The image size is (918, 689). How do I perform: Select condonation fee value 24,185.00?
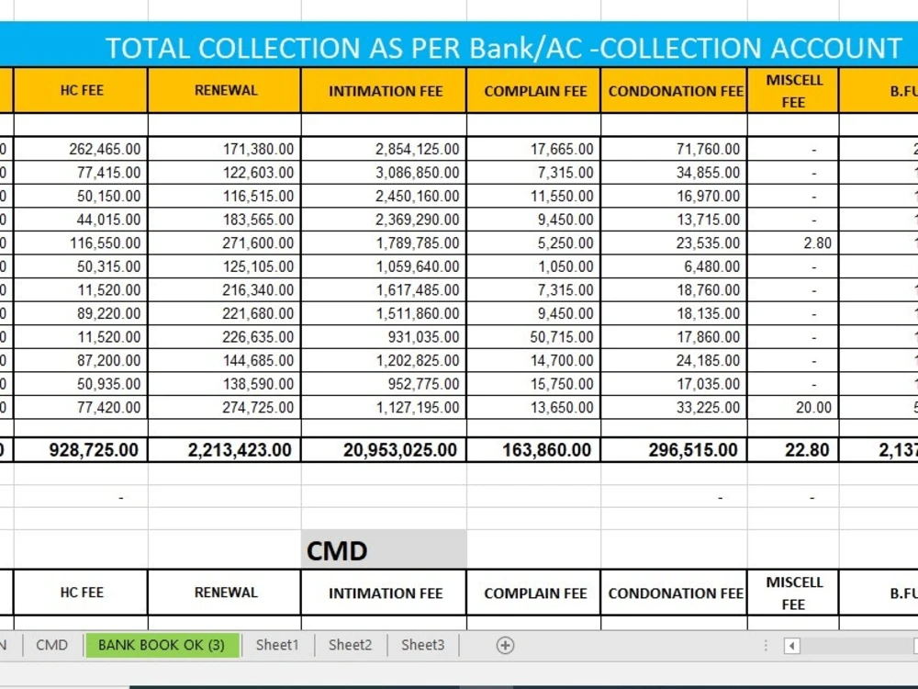(675, 360)
